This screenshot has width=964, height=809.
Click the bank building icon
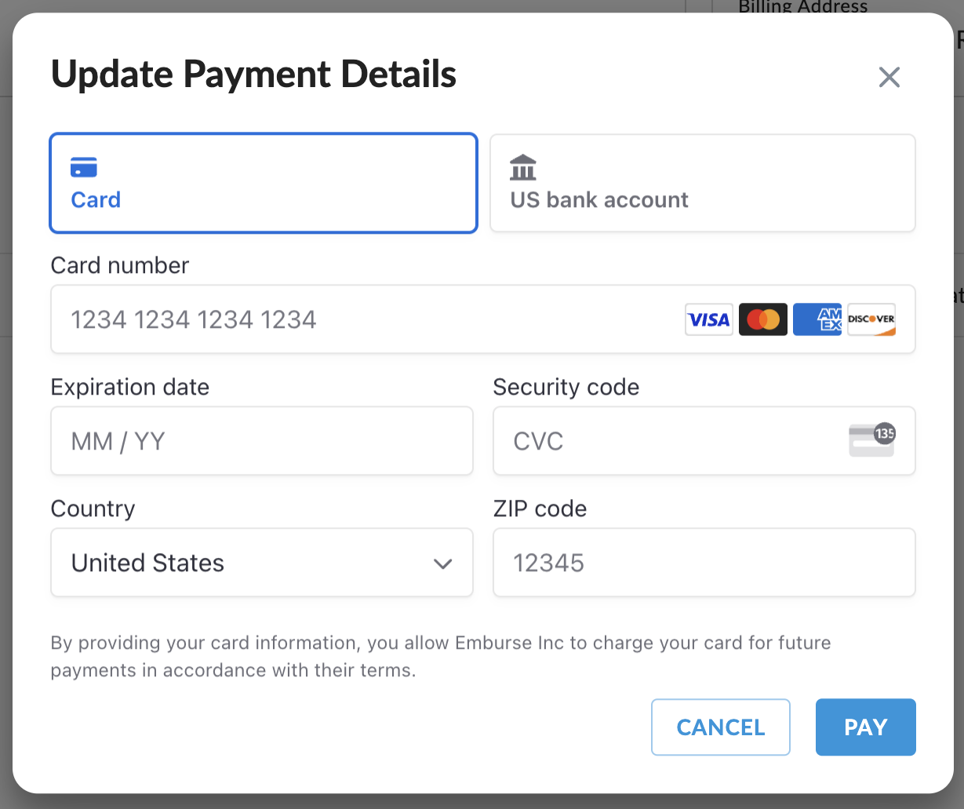[x=523, y=167]
